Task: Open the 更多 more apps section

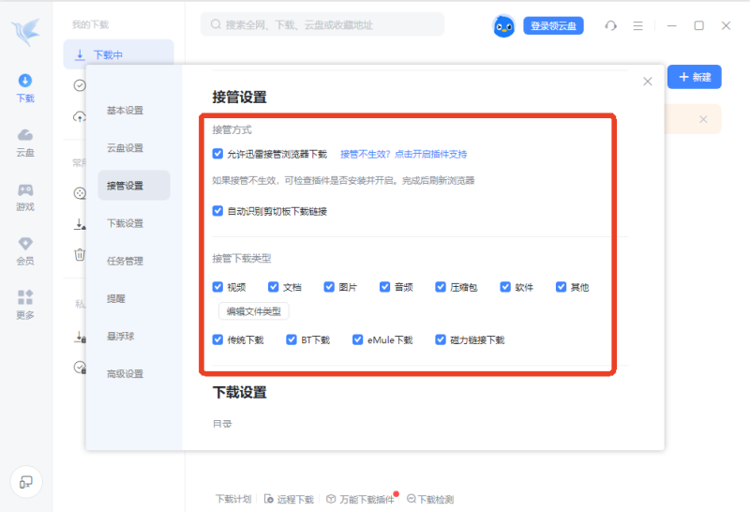Action: point(25,306)
